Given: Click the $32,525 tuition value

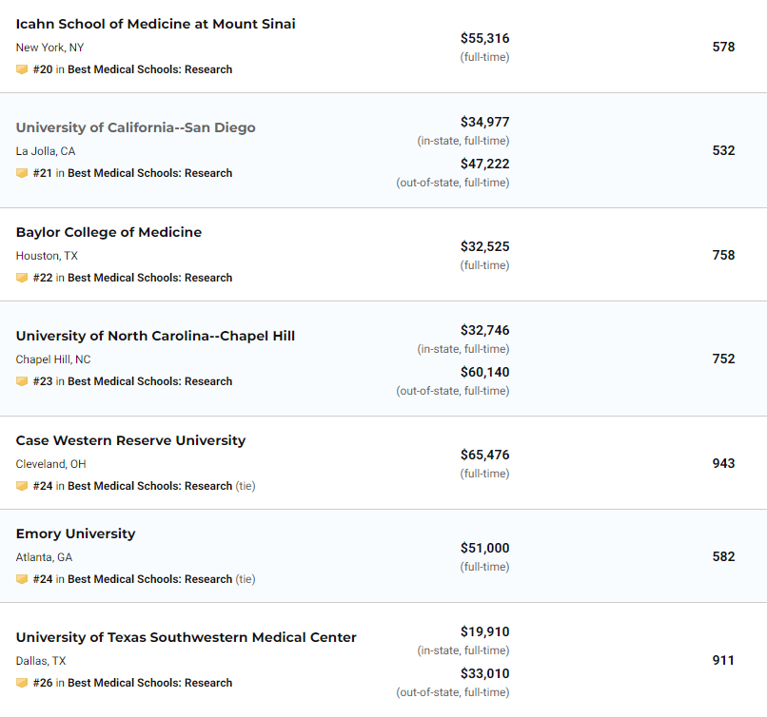Looking at the screenshot, I should click(484, 246).
